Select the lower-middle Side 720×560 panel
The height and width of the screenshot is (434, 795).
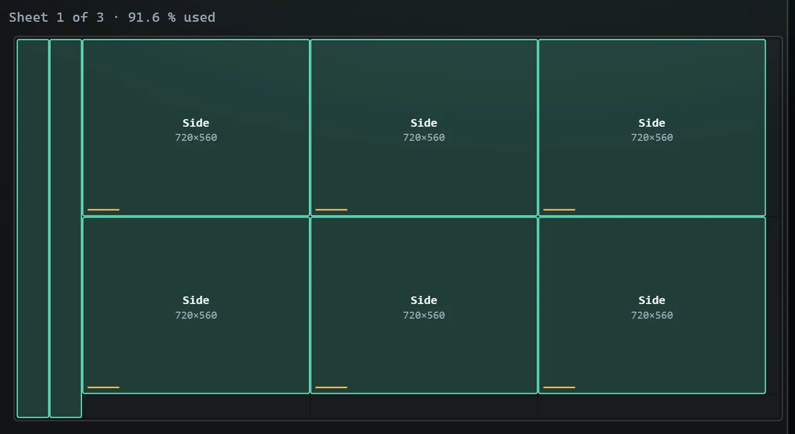424,305
